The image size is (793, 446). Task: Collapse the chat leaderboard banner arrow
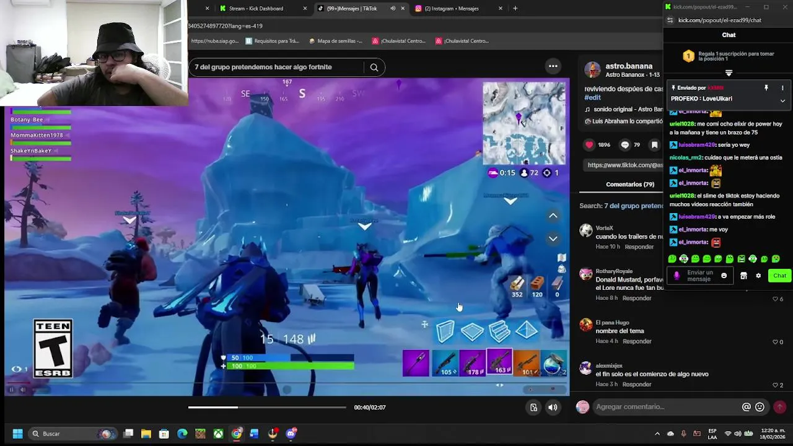[729, 73]
